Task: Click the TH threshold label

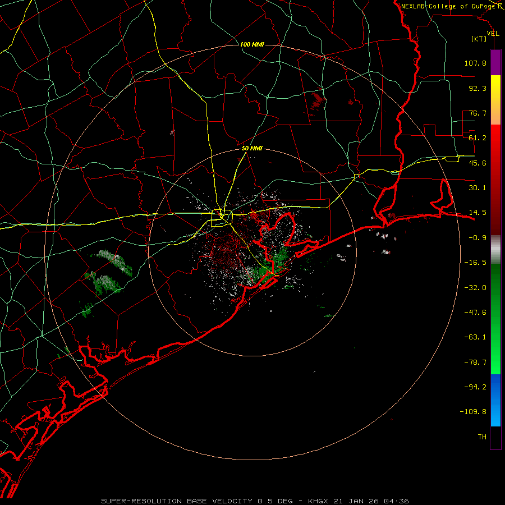Action: click(482, 437)
